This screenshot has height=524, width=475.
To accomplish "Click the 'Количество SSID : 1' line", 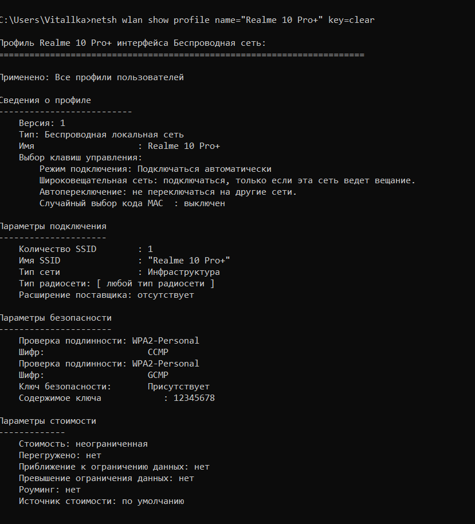I will point(86,249).
